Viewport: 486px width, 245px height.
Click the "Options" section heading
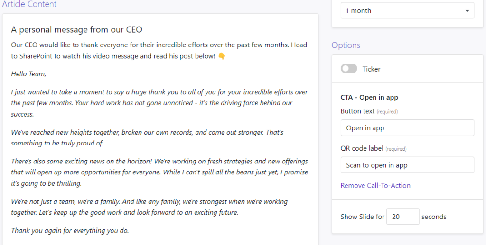tap(346, 45)
